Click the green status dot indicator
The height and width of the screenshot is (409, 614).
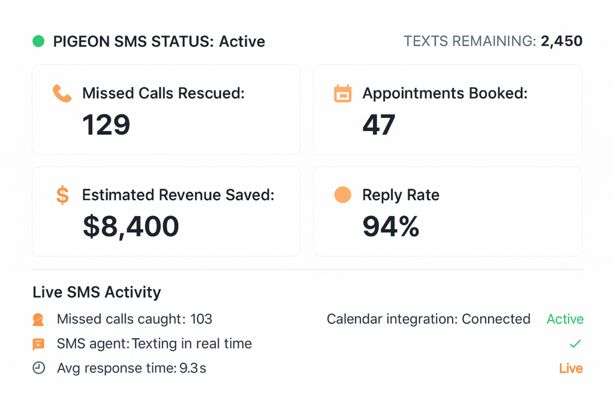click(38, 41)
